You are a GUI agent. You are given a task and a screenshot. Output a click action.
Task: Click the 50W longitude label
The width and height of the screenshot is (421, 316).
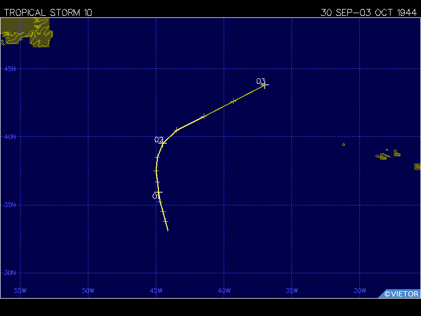click(x=88, y=291)
